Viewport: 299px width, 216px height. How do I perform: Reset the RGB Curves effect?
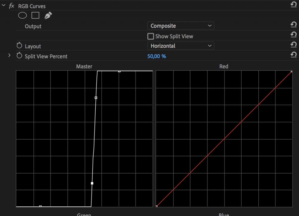(293, 4)
